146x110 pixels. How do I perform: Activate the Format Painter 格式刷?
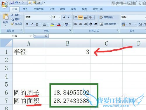click(16, 24)
